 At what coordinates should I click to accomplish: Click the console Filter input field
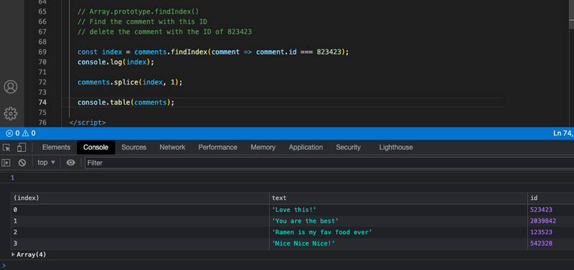pos(329,163)
